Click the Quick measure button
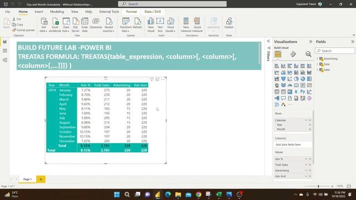356x200 pixels. [197, 25]
